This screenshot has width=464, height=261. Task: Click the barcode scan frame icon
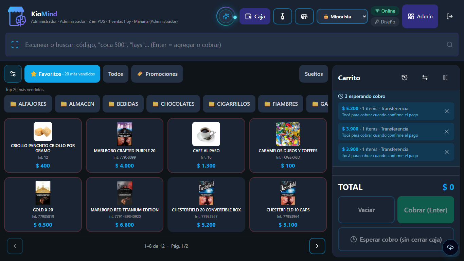[x=15, y=45]
